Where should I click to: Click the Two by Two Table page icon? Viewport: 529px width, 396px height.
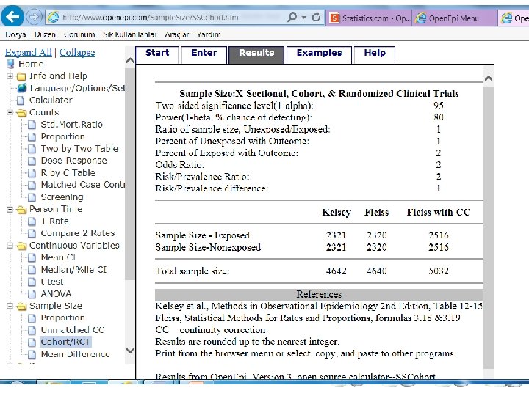32,149
